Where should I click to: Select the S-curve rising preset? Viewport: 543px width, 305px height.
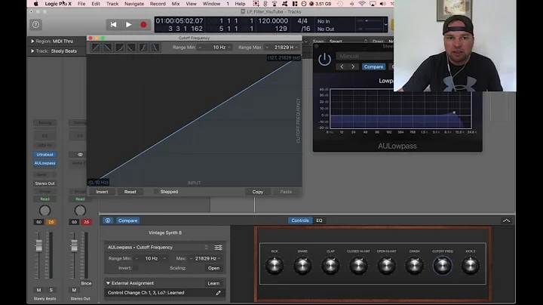143,48
